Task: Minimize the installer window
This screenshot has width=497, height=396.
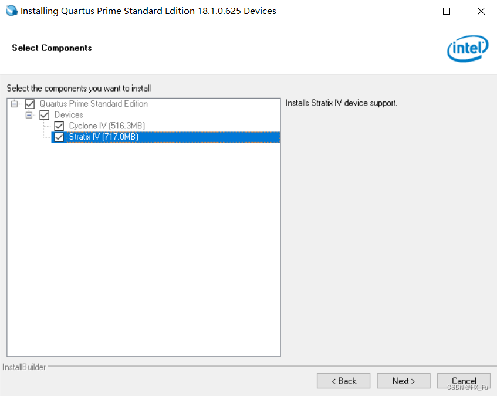Action: (413, 11)
